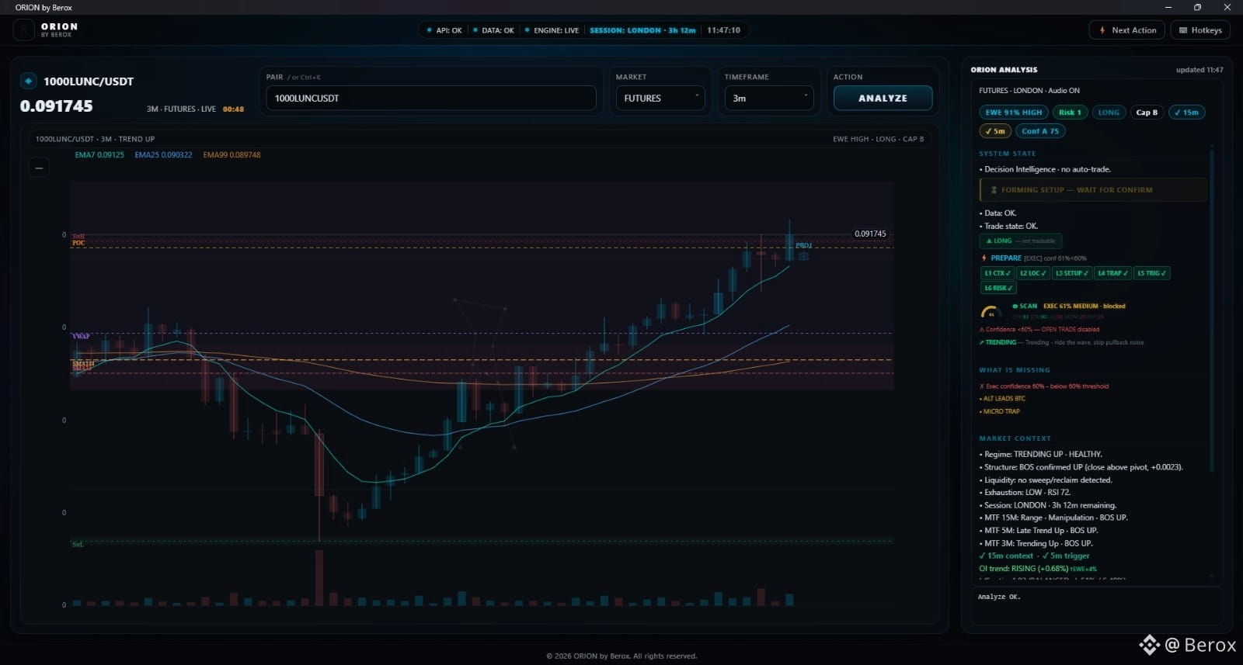Screen dimensions: 1243x665
Task: Click the MTF 15M Range Manipulation line
Action: pos(1053,518)
